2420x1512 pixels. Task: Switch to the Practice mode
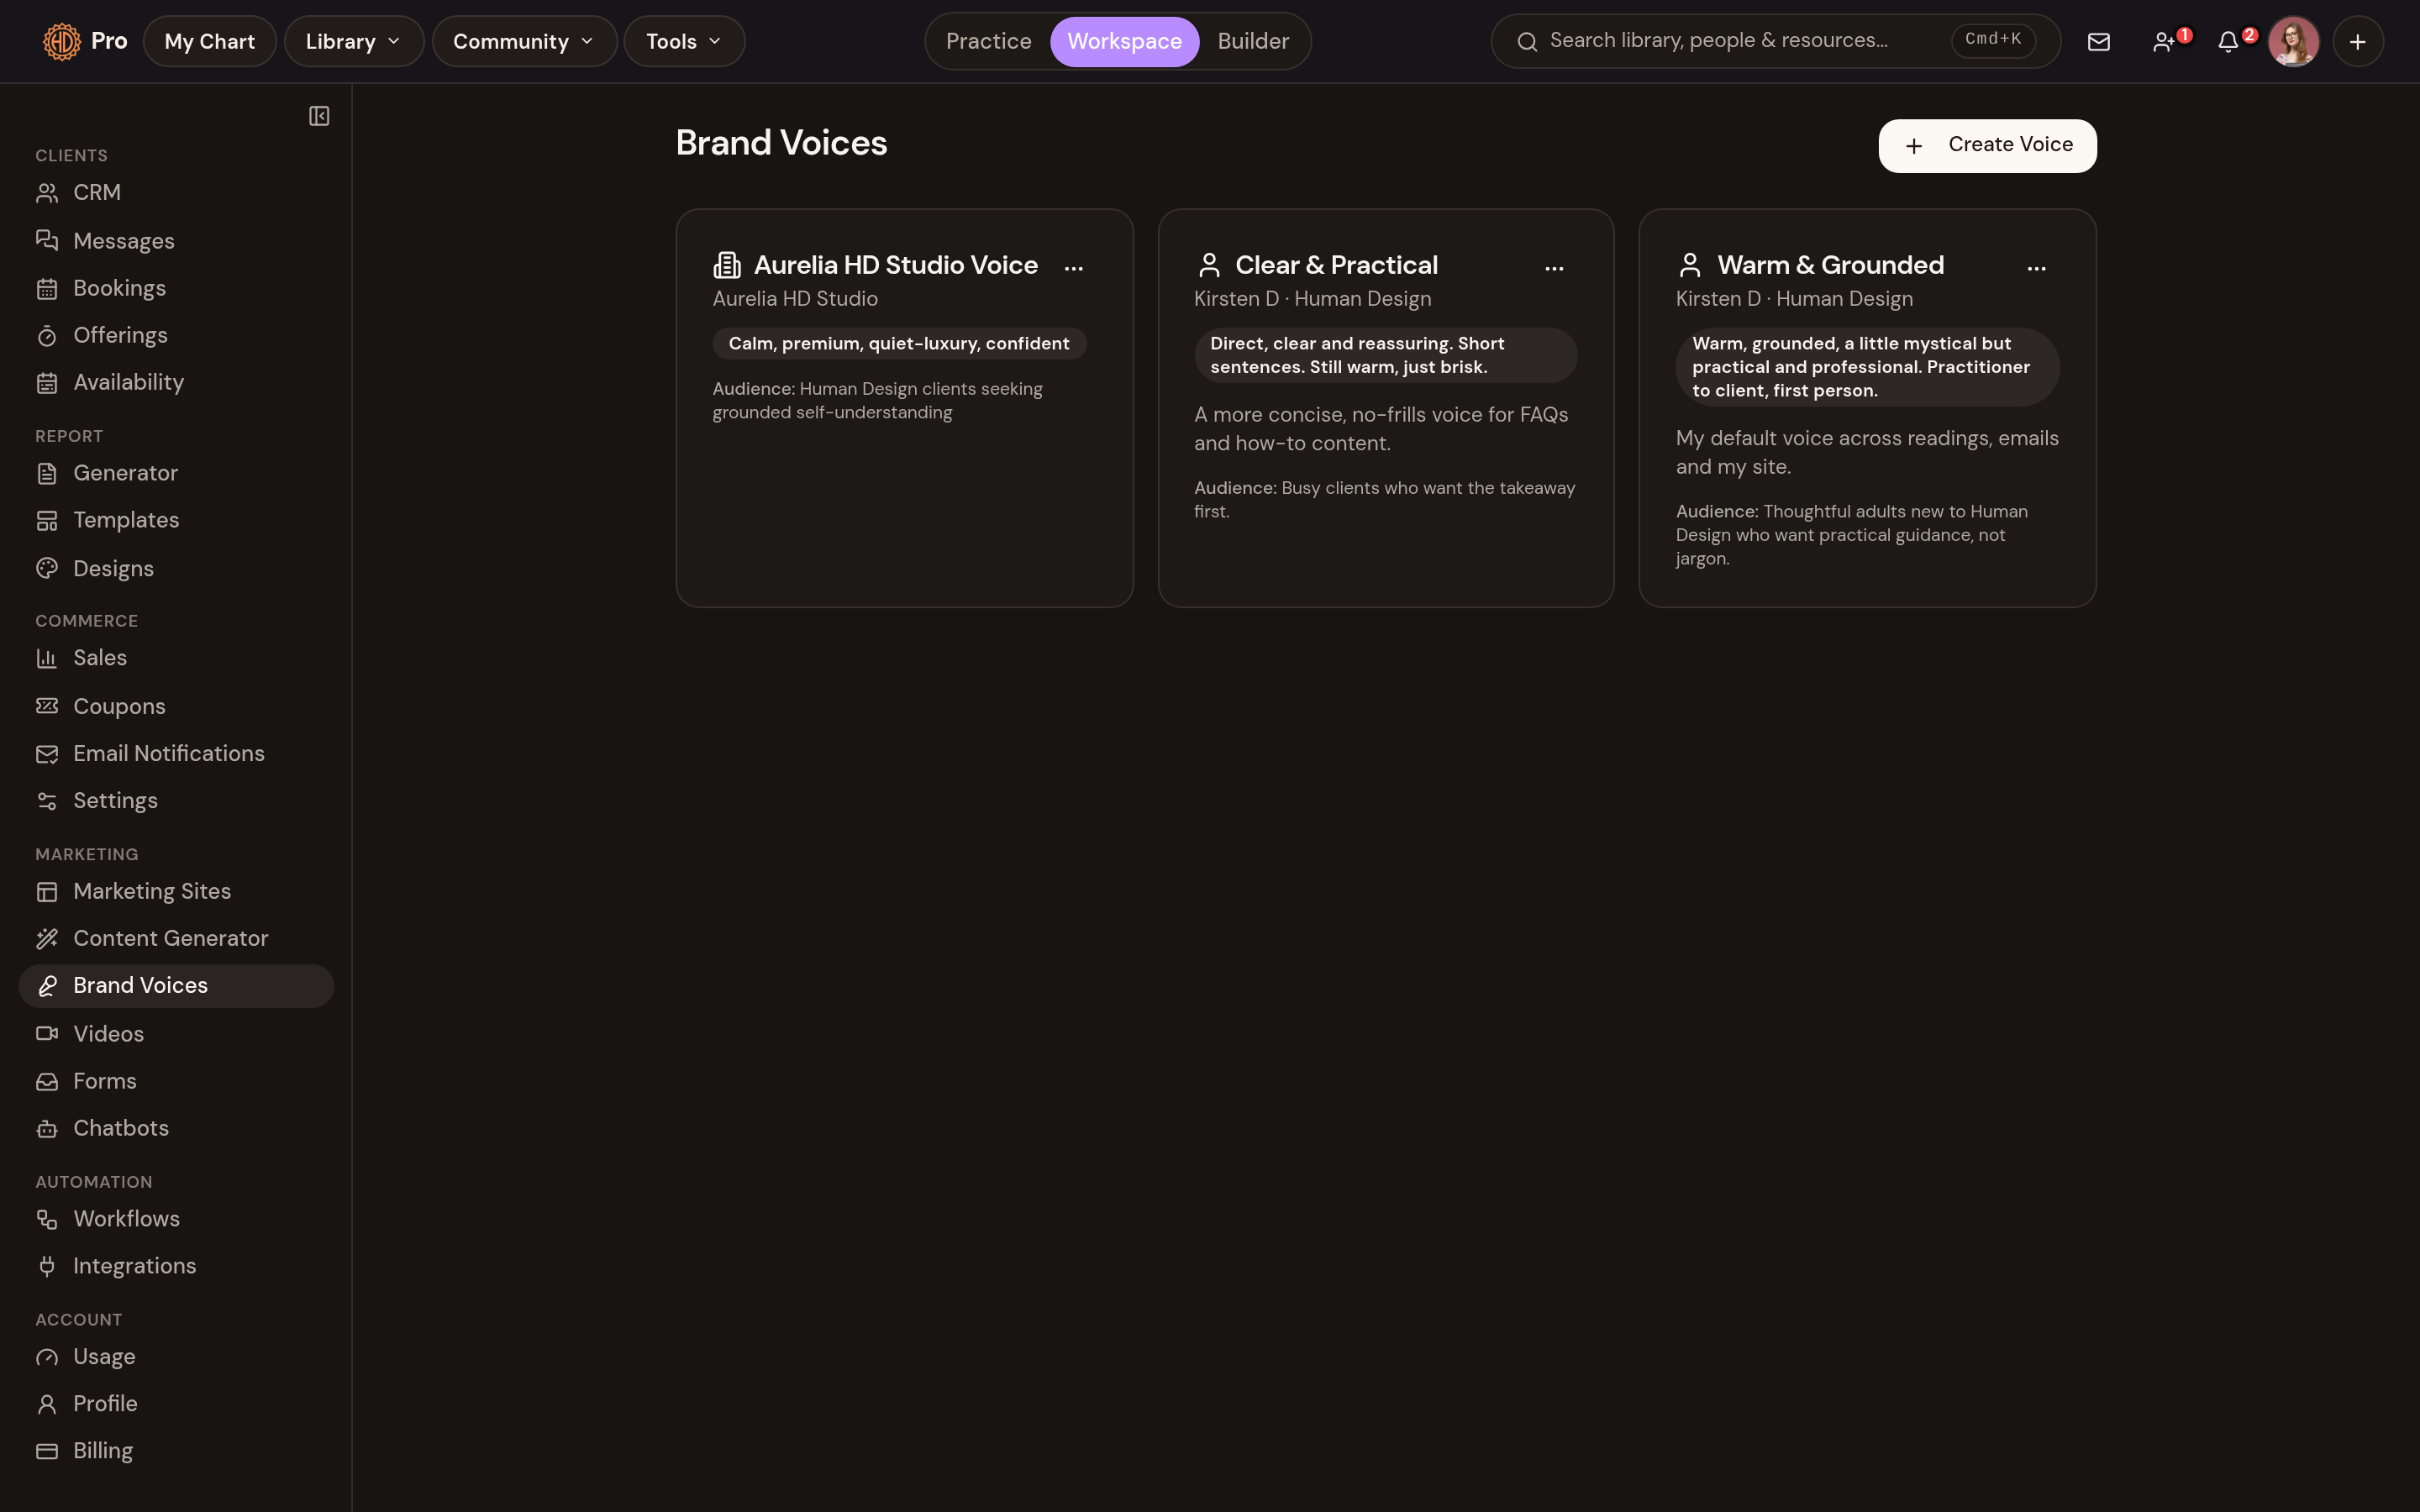click(x=988, y=41)
